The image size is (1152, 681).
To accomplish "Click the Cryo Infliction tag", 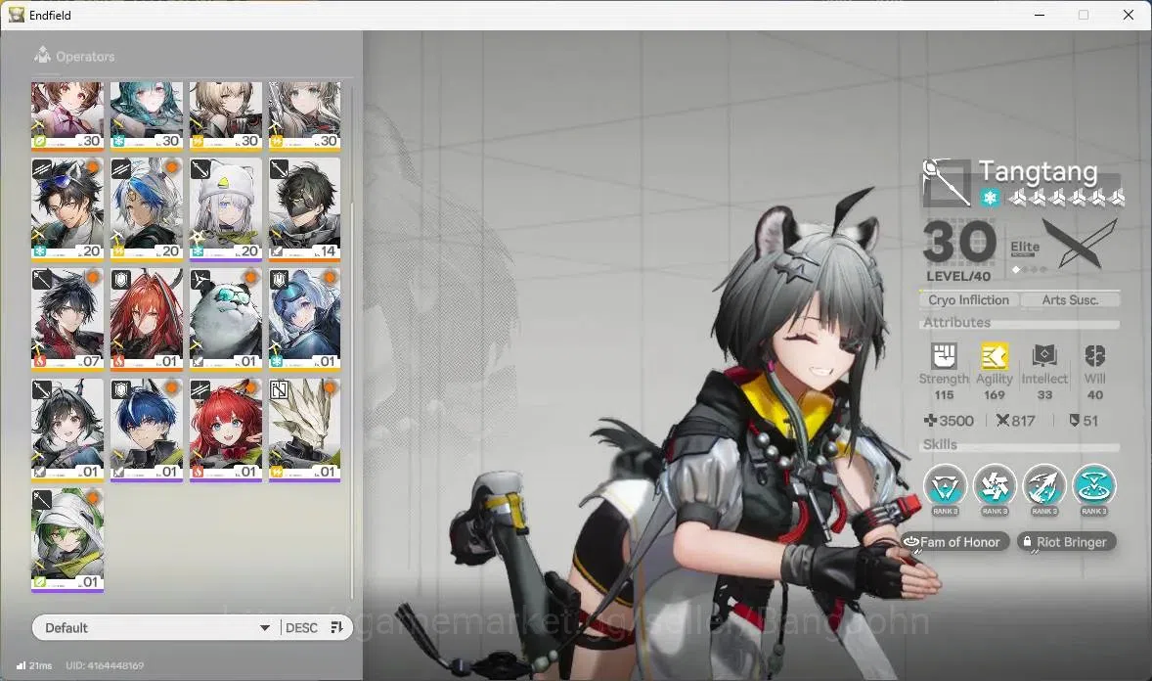I will click(x=968, y=300).
